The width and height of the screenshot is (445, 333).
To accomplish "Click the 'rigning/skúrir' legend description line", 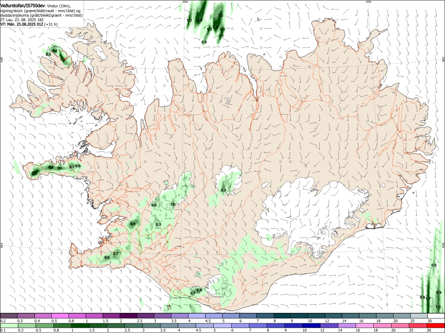I will coord(41,11).
